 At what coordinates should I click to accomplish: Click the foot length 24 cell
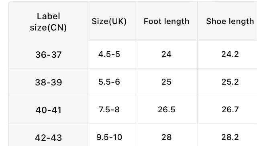pyautogui.click(x=166, y=55)
